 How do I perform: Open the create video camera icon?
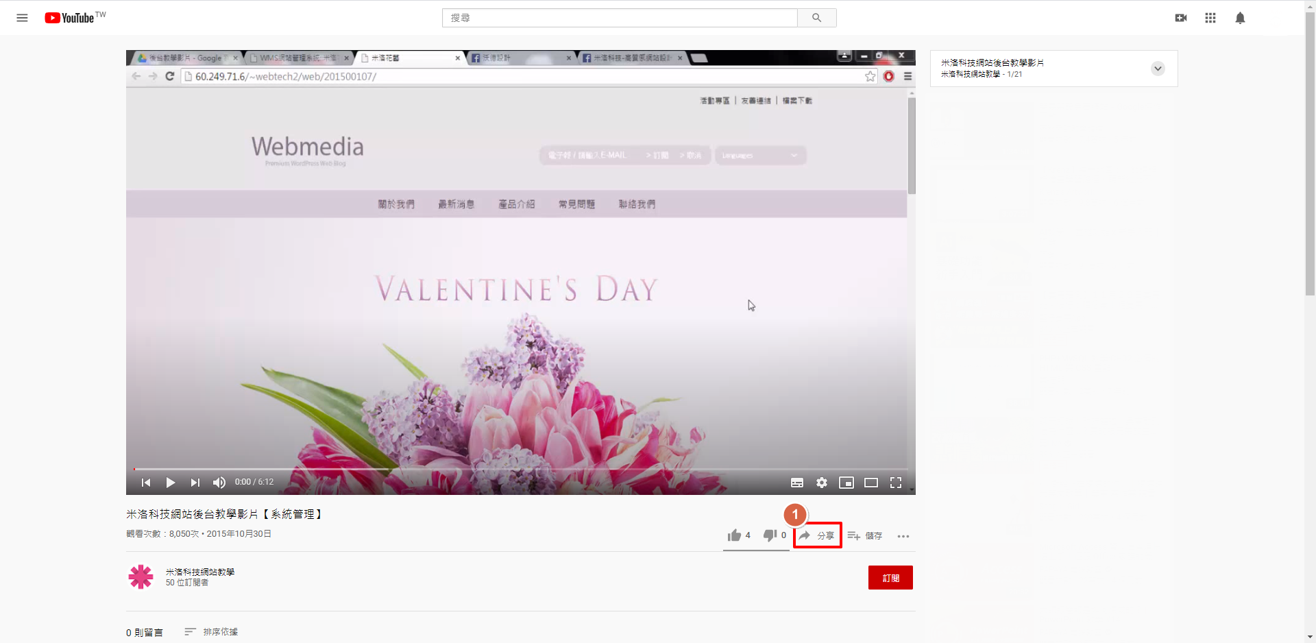pyautogui.click(x=1180, y=18)
